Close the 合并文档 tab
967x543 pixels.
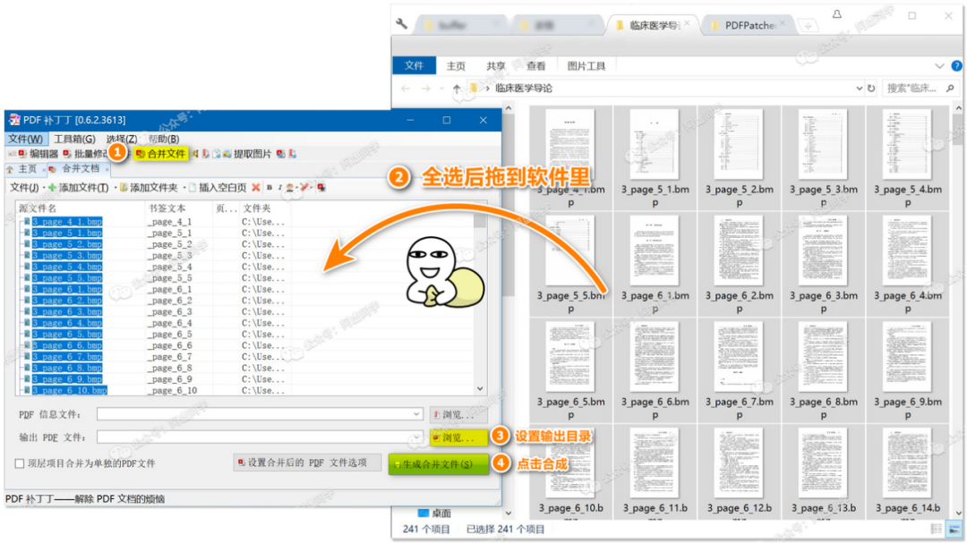tap(107, 169)
